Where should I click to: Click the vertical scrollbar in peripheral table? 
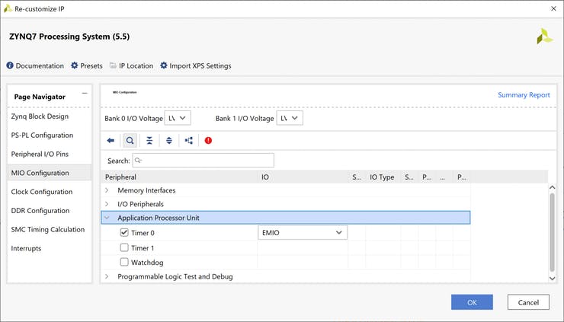click(552, 228)
